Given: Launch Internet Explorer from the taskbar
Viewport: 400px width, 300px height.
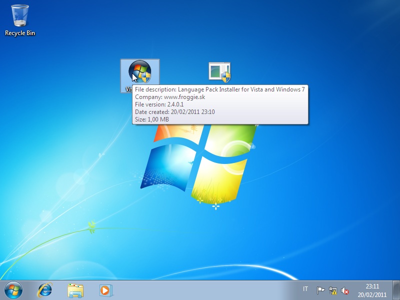Looking at the screenshot, I should tap(45, 290).
